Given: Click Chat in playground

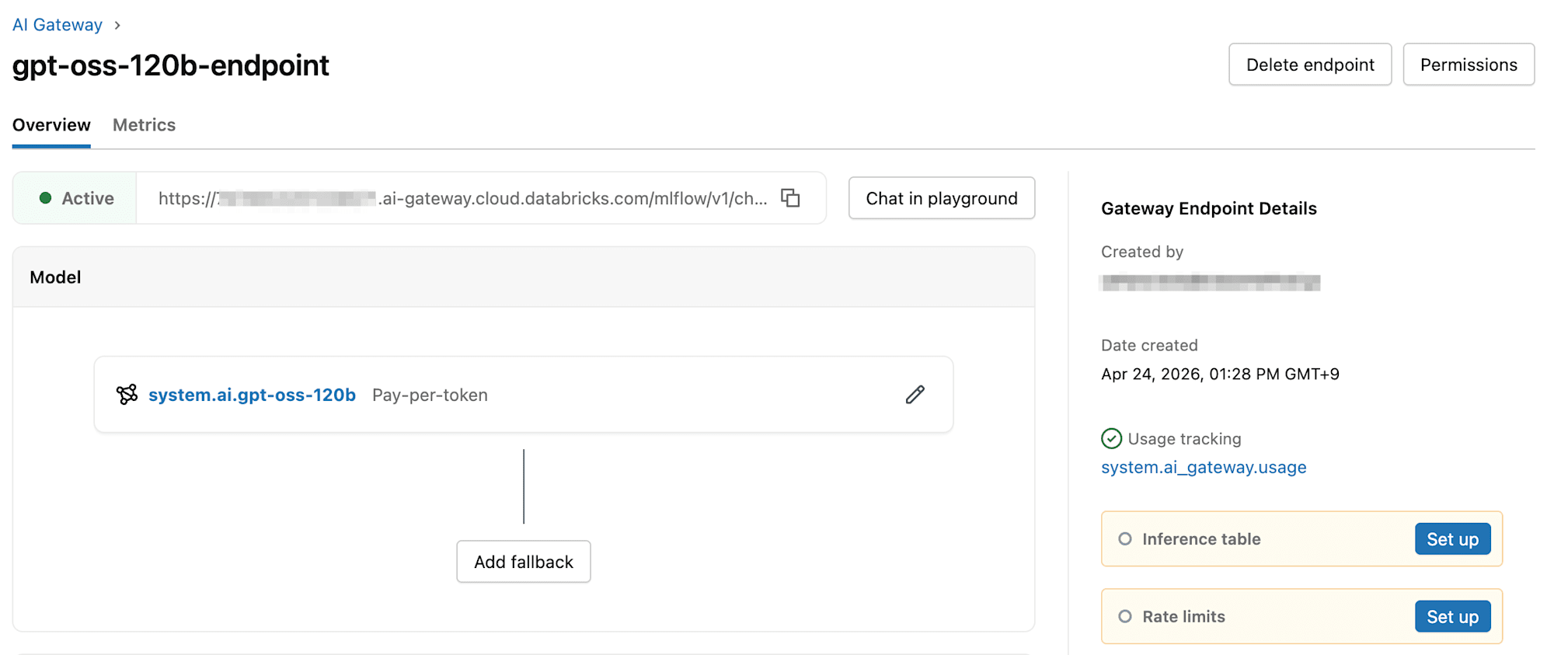Looking at the screenshot, I should pos(942,198).
